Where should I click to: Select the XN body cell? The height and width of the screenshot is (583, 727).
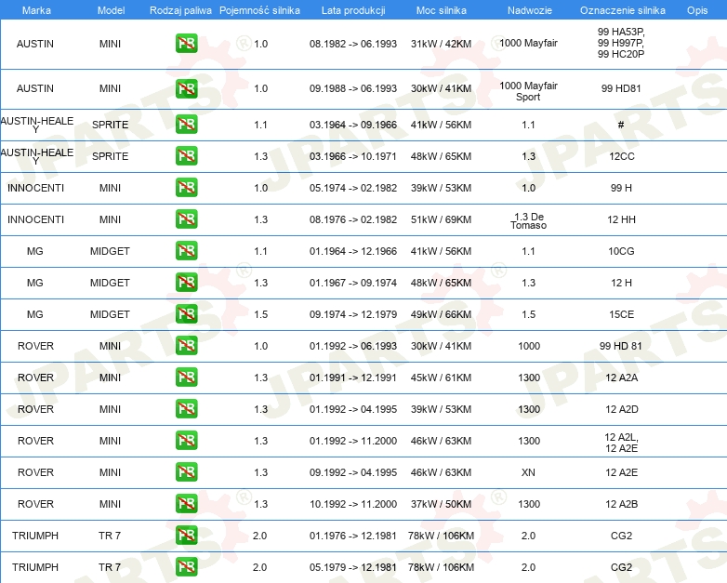tap(528, 472)
